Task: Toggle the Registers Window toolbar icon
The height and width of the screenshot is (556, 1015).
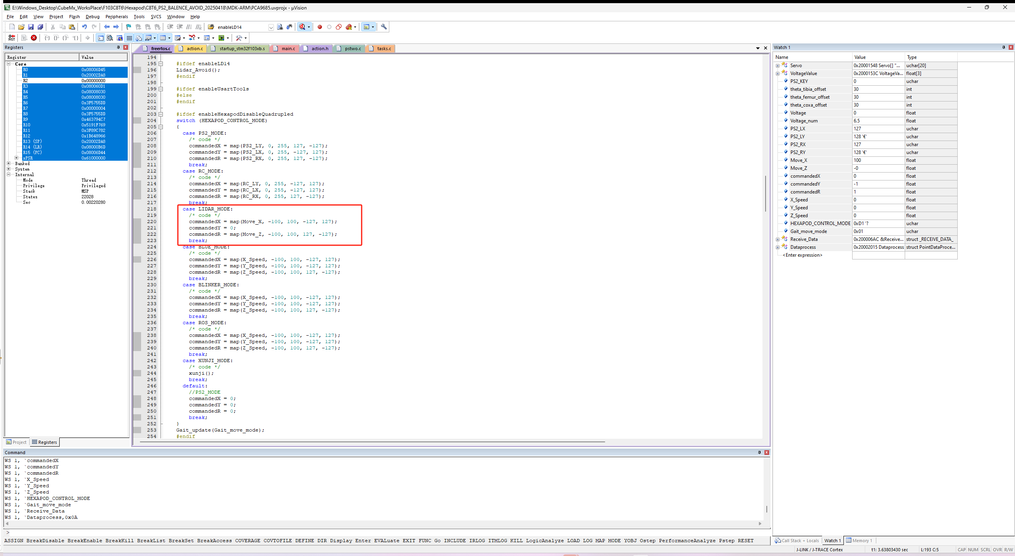Action: (129, 38)
